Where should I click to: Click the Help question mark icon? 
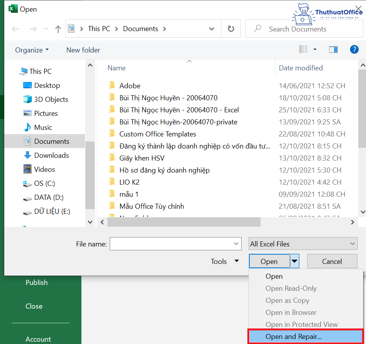[x=354, y=49]
